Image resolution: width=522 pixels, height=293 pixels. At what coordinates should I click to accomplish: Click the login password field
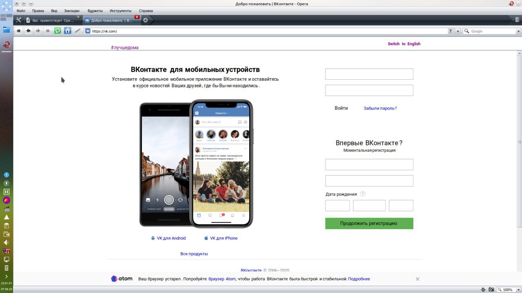click(x=369, y=90)
